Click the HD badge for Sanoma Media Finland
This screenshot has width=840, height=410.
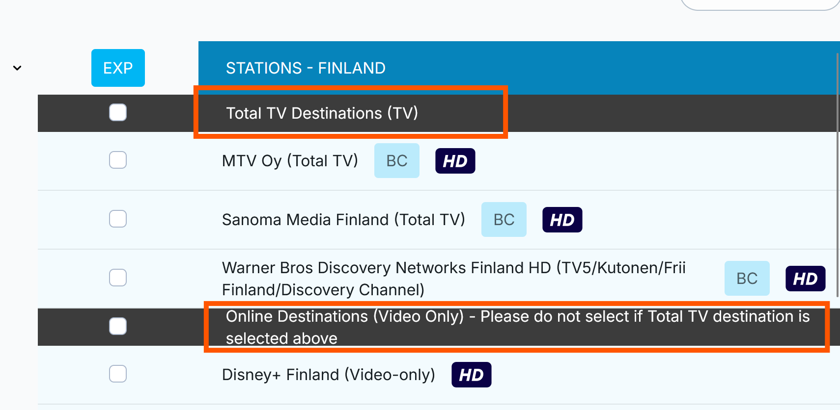[x=562, y=220]
